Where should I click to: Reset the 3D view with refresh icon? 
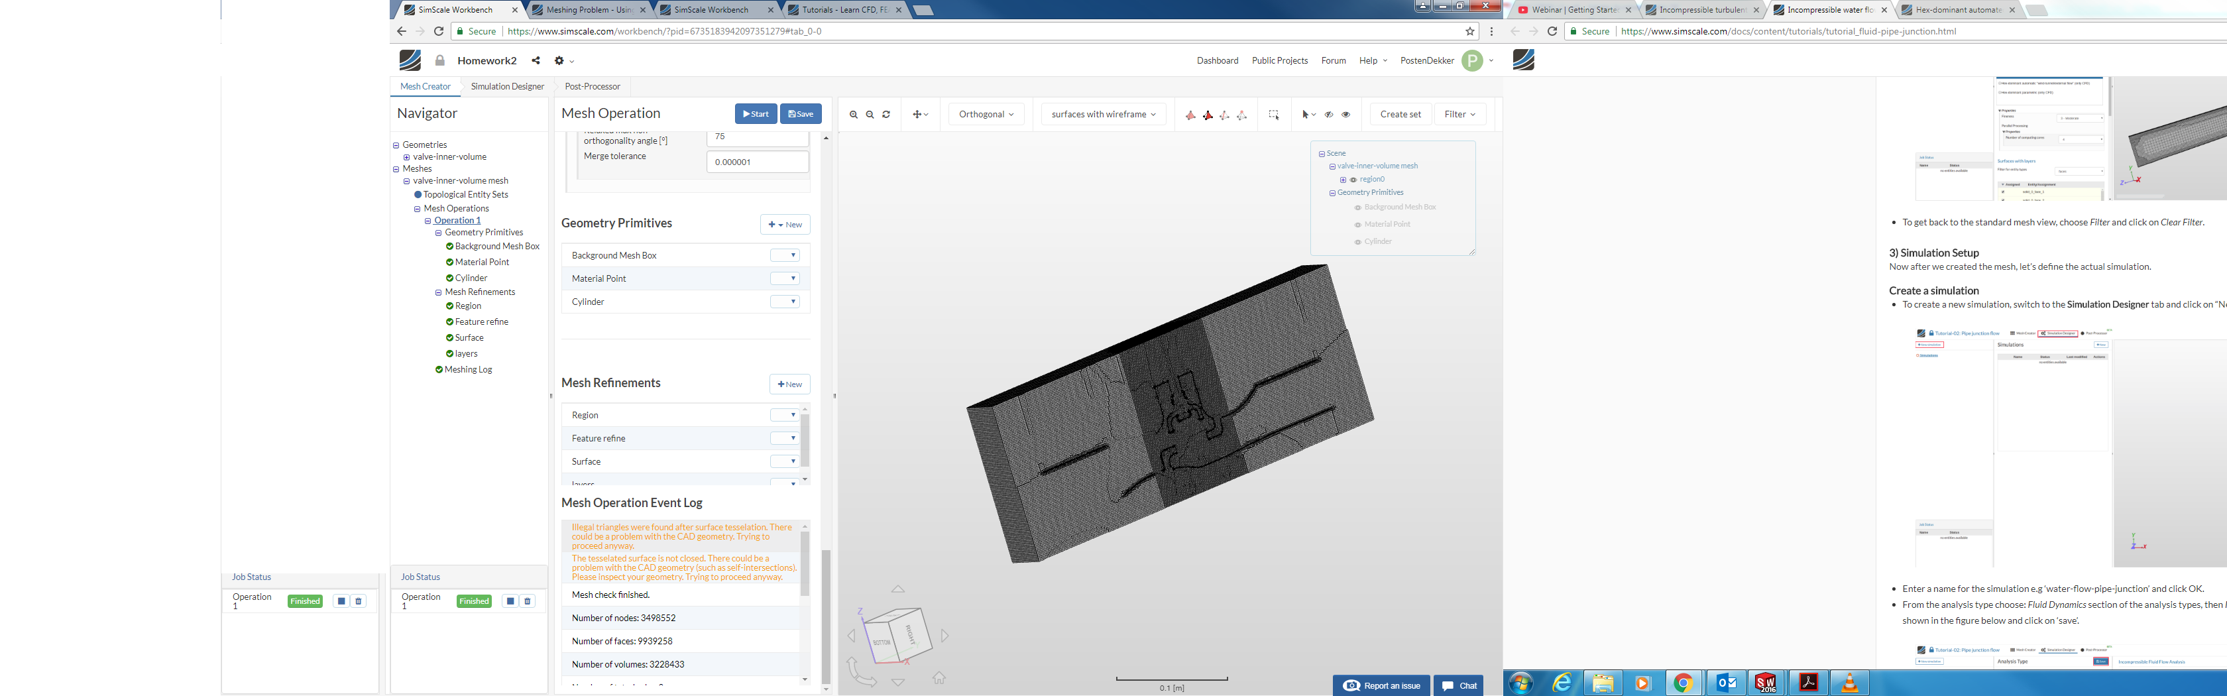[886, 114]
